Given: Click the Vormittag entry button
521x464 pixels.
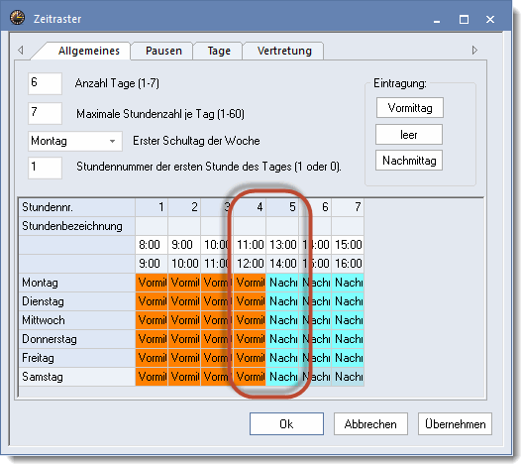Looking at the screenshot, I should [410, 108].
